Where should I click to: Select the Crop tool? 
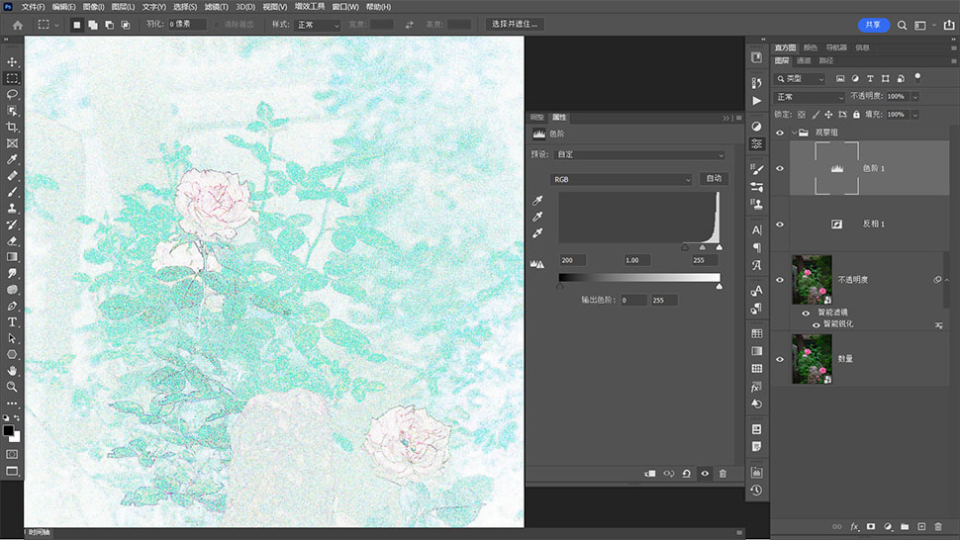point(12,127)
